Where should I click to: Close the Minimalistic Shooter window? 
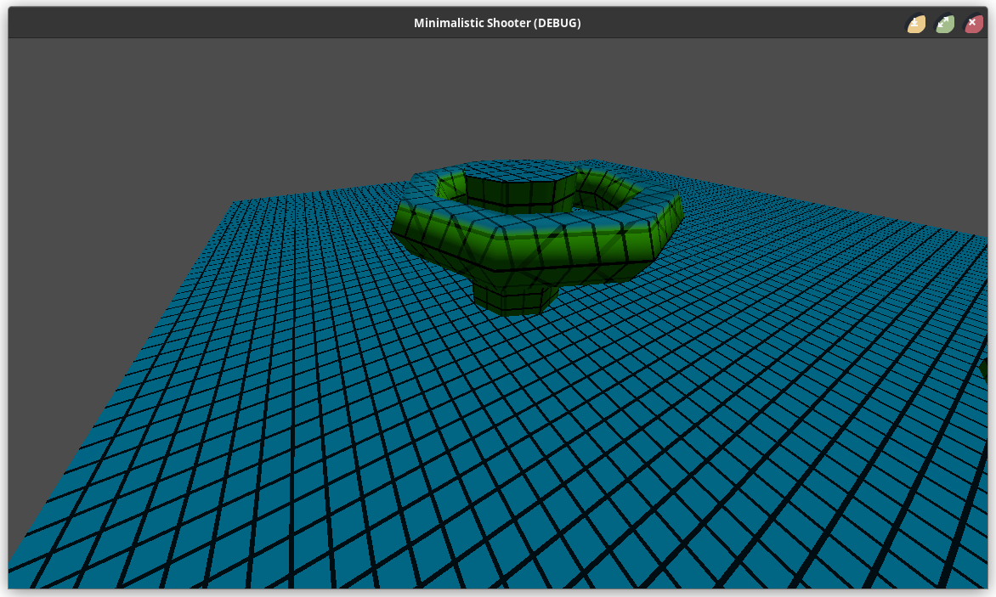tap(973, 24)
